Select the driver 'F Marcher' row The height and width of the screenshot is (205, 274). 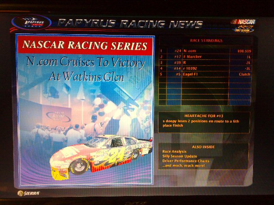point(205,57)
